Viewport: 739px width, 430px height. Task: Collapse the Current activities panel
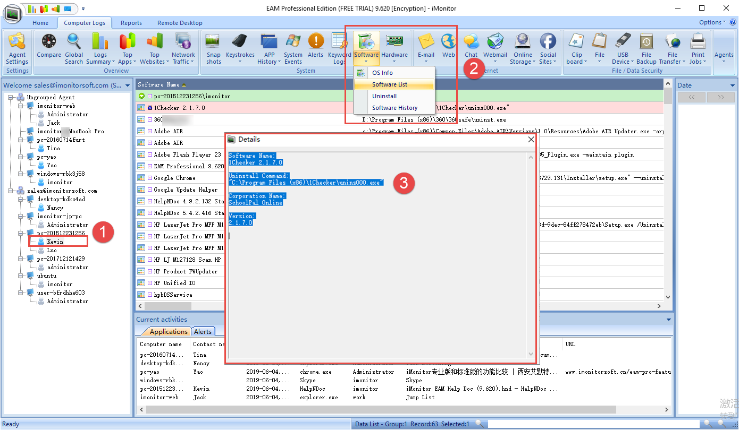[x=669, y=320]
